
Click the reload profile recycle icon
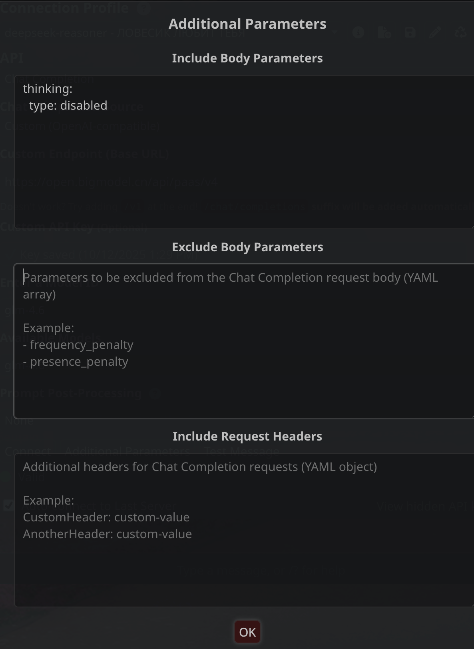click(461, 33)
